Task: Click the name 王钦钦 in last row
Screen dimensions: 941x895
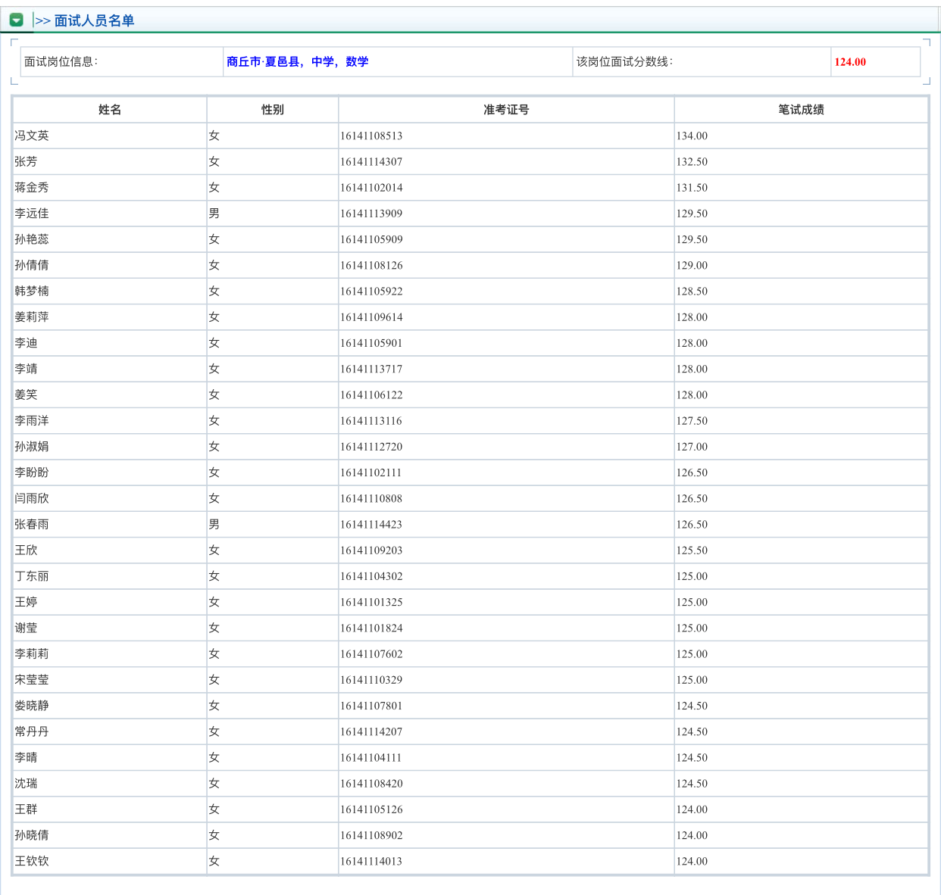Action: (32, 861)
